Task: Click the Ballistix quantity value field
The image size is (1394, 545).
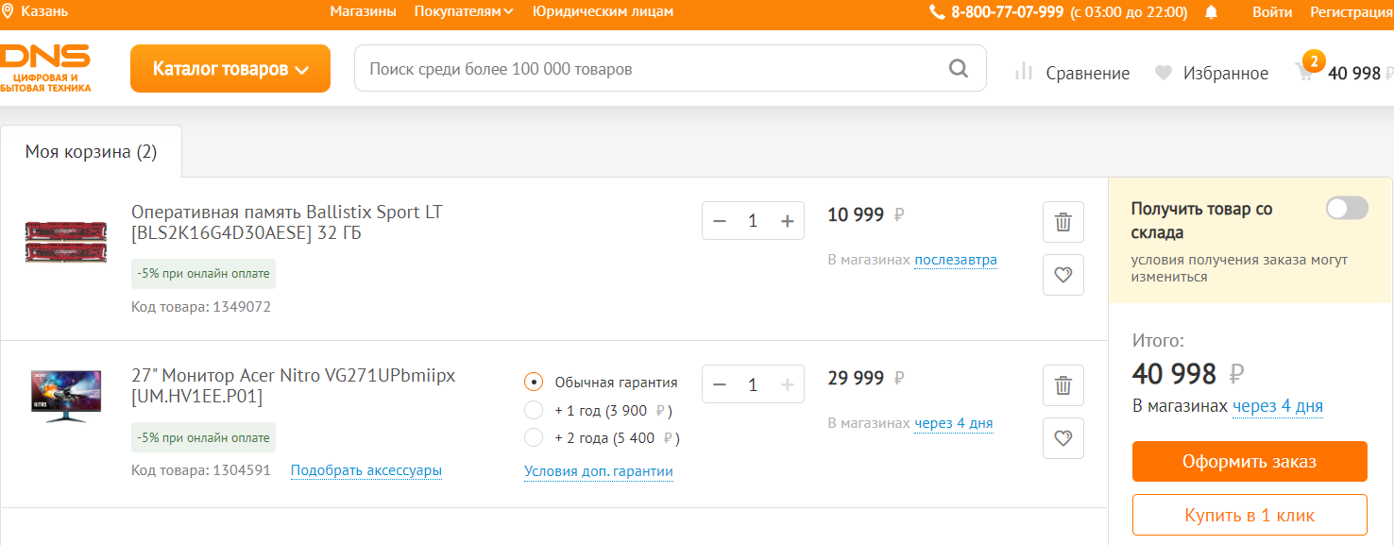Action: point(753,221)
